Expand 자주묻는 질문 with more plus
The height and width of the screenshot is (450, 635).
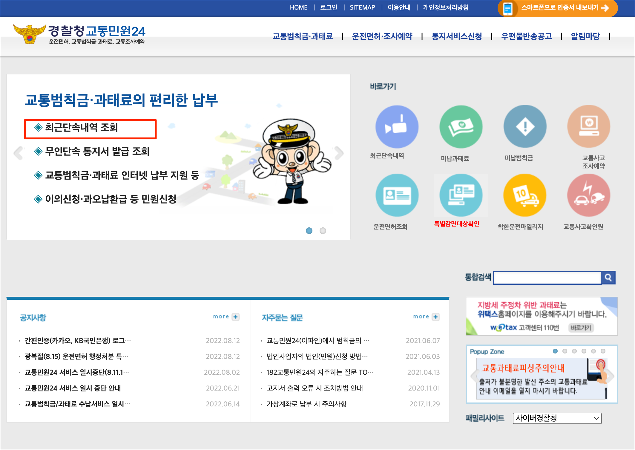pyautogui.click(x=436, y=317)
